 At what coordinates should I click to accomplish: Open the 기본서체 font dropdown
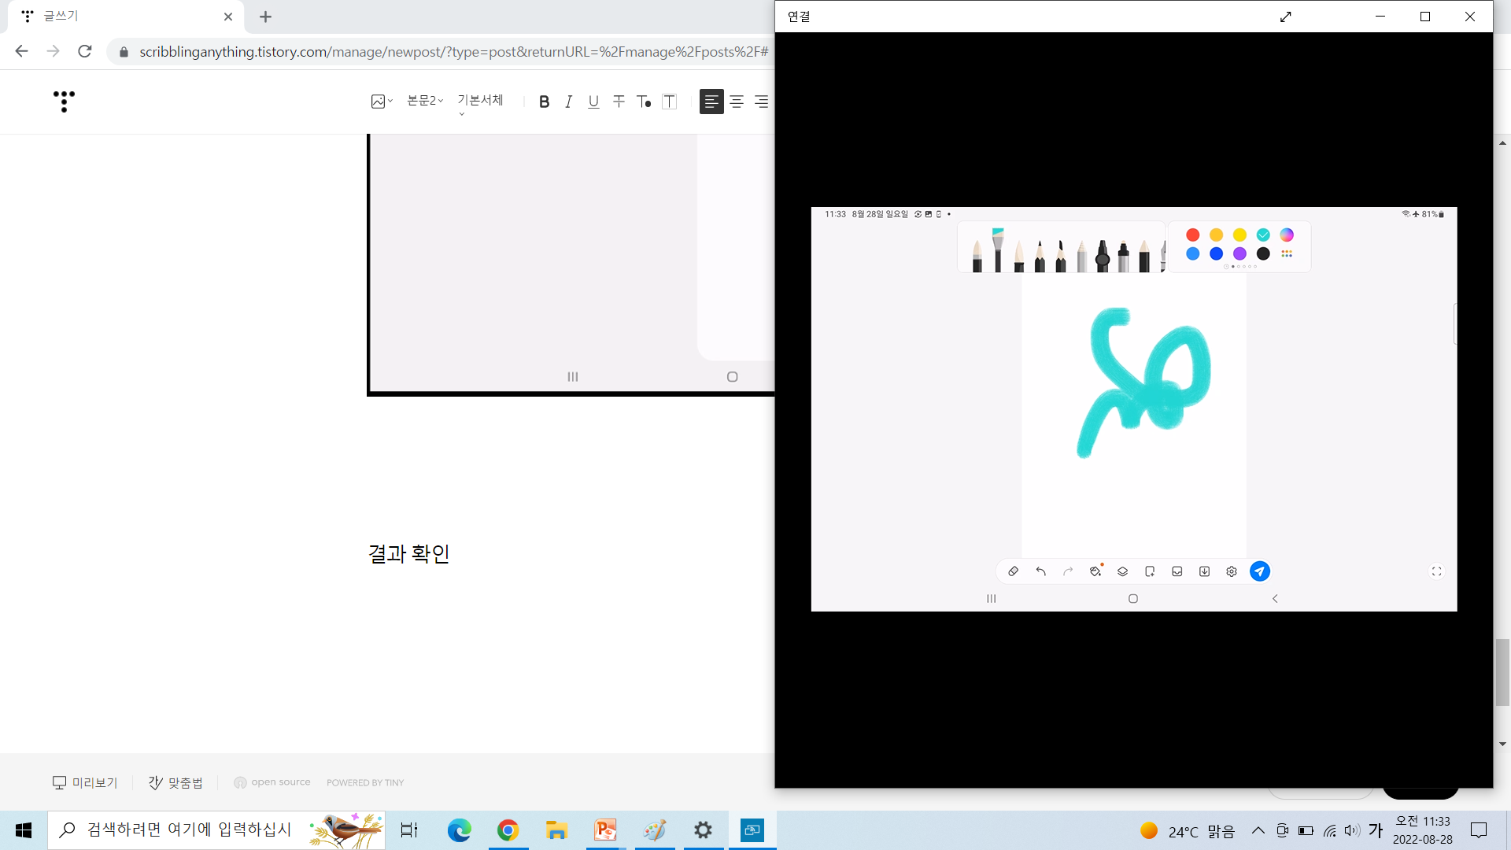[480, 101]
